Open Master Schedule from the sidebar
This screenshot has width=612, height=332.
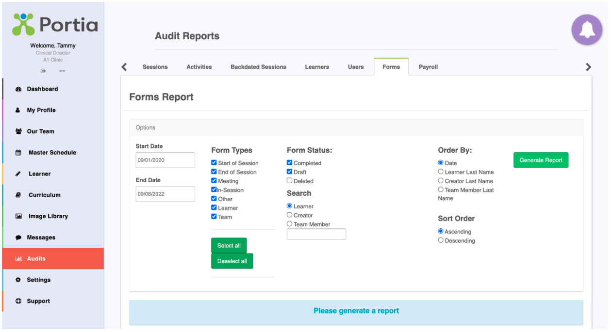point(53,153)
